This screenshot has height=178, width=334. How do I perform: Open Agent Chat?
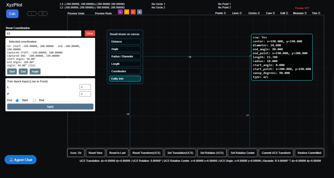point(21,160)
